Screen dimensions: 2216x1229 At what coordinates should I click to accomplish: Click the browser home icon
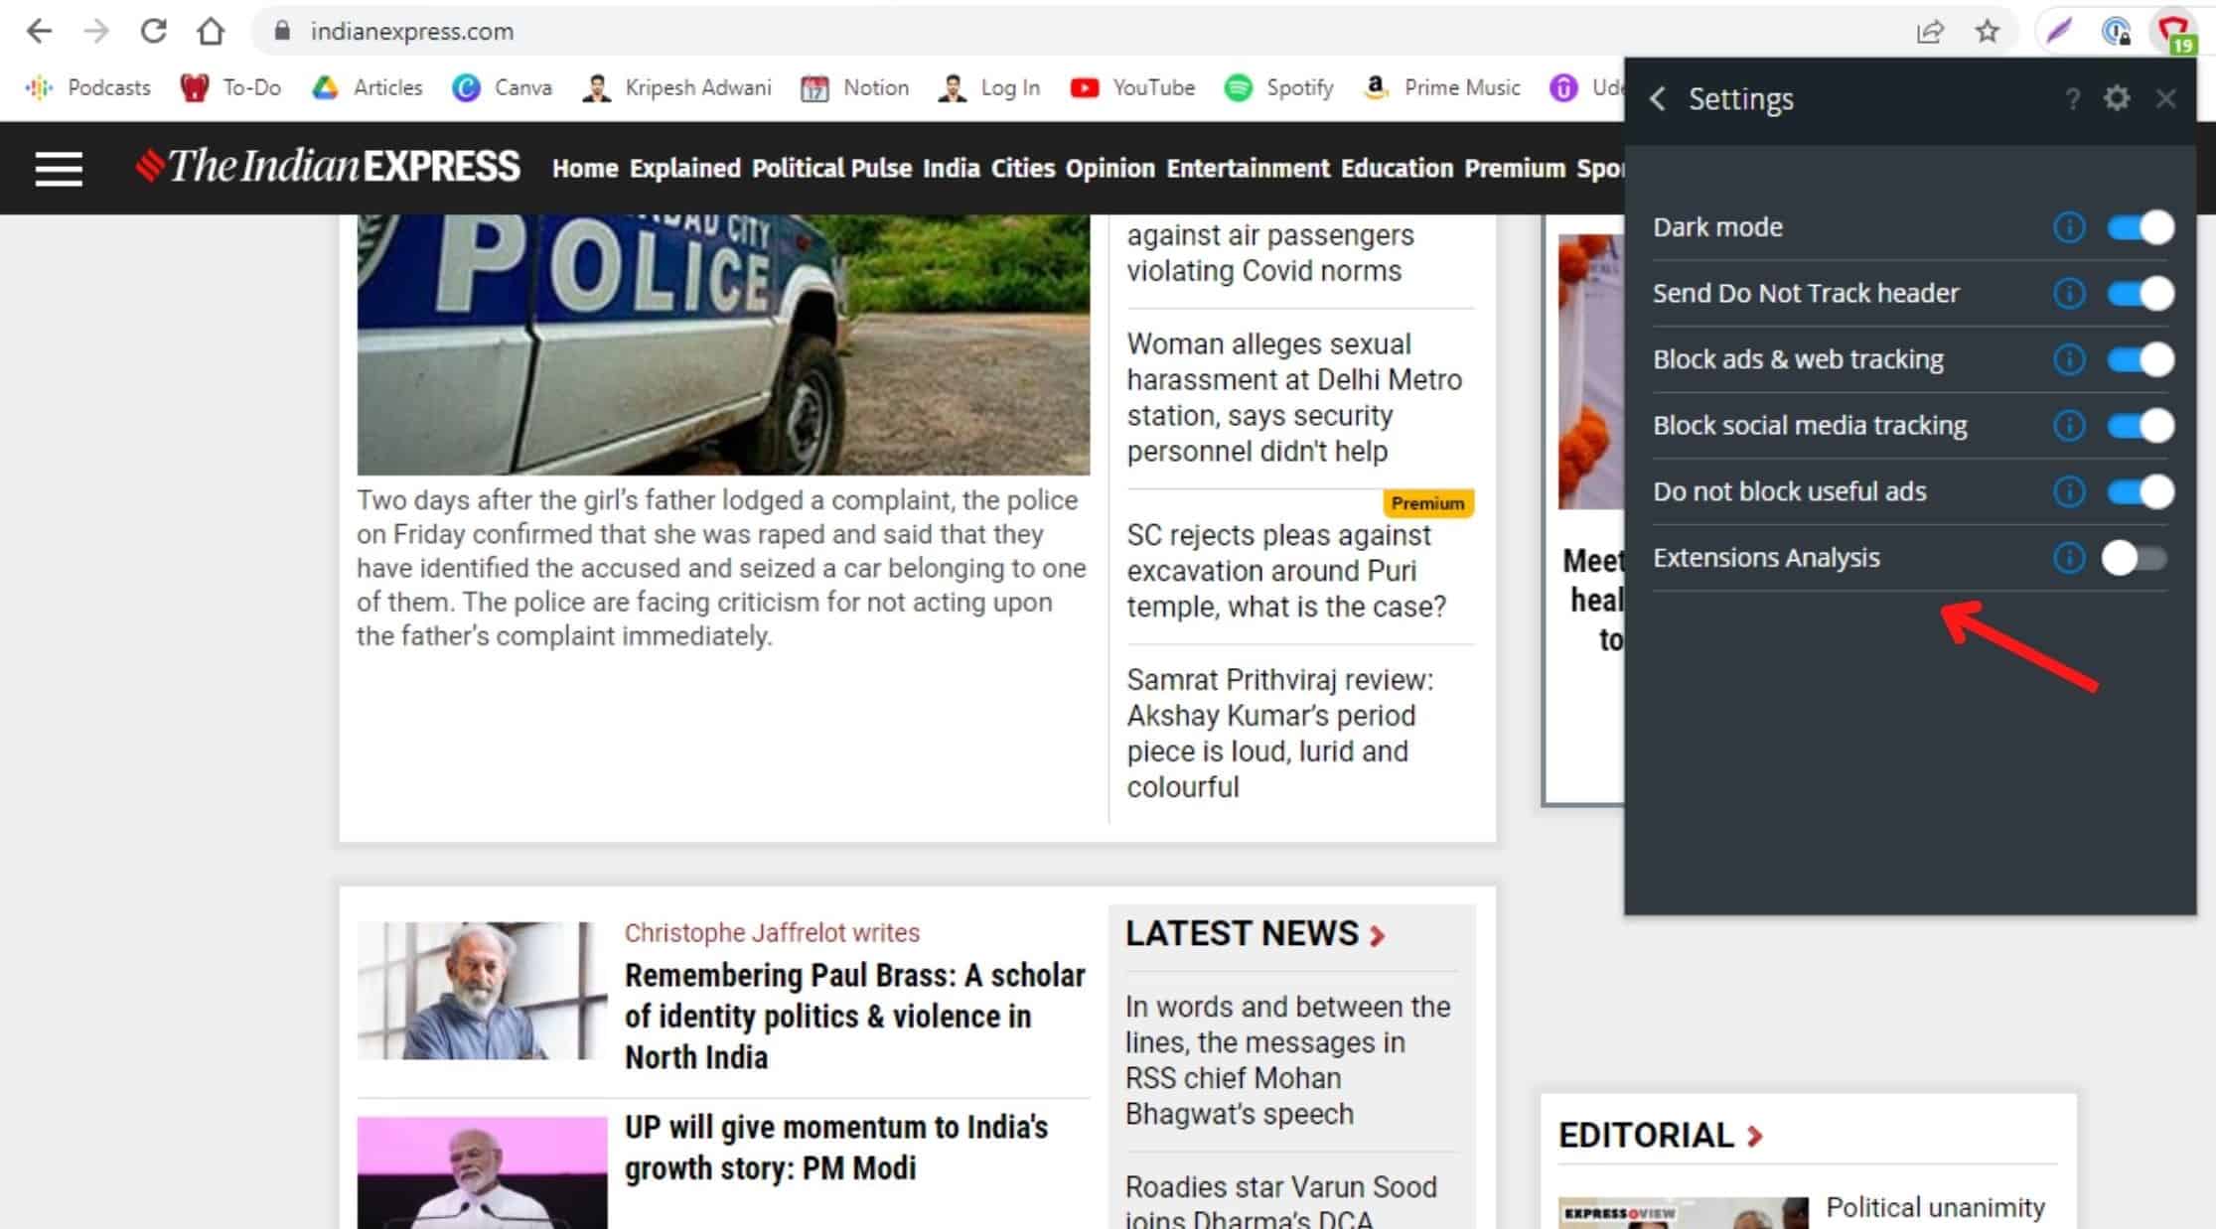click(x=211, y=31)
